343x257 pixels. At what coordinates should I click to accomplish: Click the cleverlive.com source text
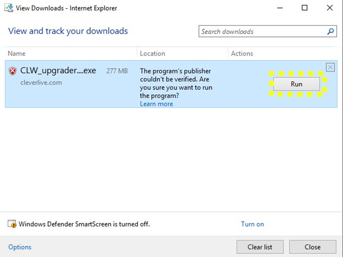click(41, 83)
